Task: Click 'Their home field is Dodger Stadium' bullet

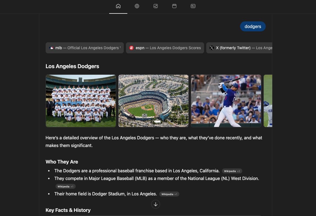Action: [106, 194]
